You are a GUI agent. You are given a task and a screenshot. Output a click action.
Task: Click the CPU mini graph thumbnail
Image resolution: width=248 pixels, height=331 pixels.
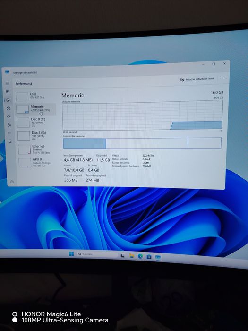22,97
